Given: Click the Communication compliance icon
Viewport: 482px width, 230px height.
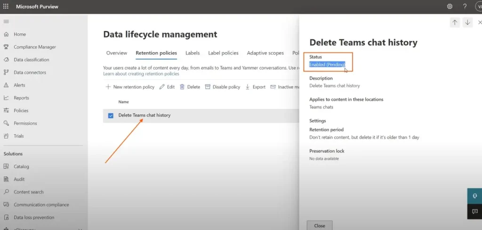Looking at the screenshot, I should coord(6,205).
